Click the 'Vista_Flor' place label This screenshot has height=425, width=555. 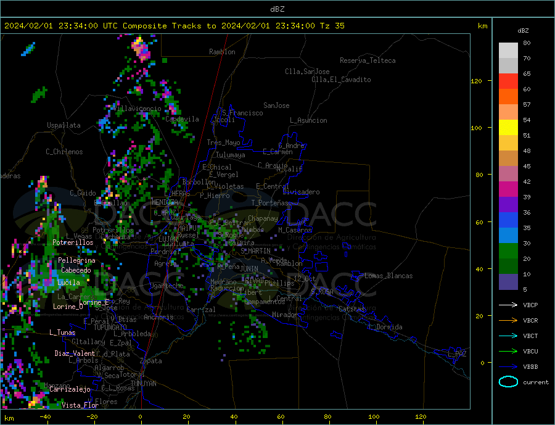pyautogui.click(x=80, y=405)
